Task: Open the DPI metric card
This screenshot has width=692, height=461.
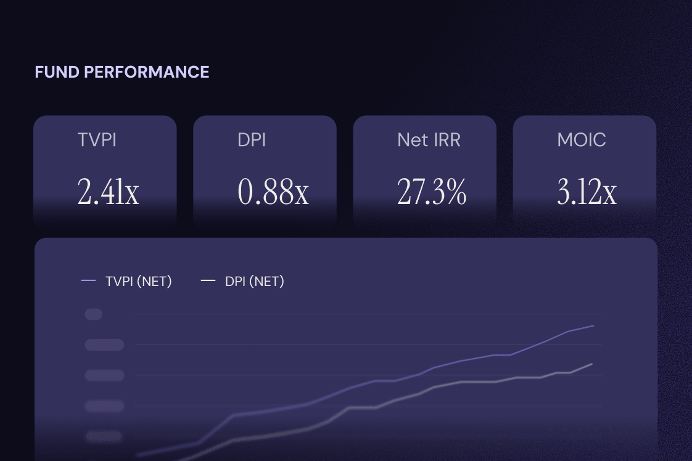Action: [x=265, y=172]
